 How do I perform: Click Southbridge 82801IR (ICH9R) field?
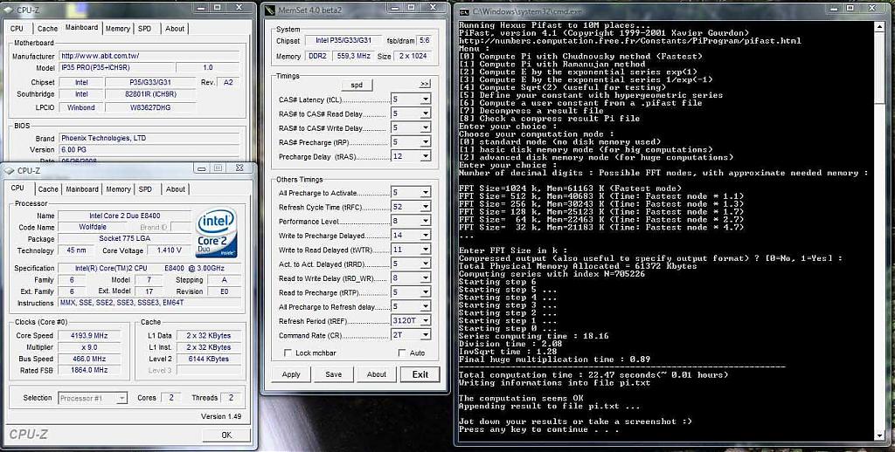150,94
